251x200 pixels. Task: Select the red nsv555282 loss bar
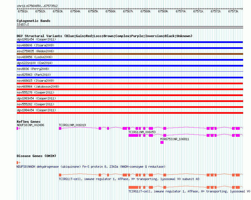130,107
